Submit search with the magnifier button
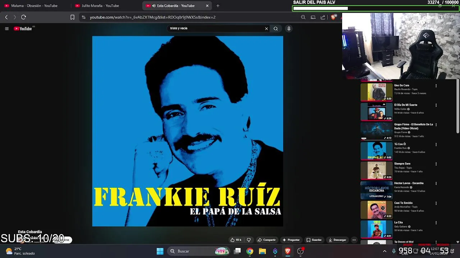This screenshot has width=460, height=258. tap(276, 29)
